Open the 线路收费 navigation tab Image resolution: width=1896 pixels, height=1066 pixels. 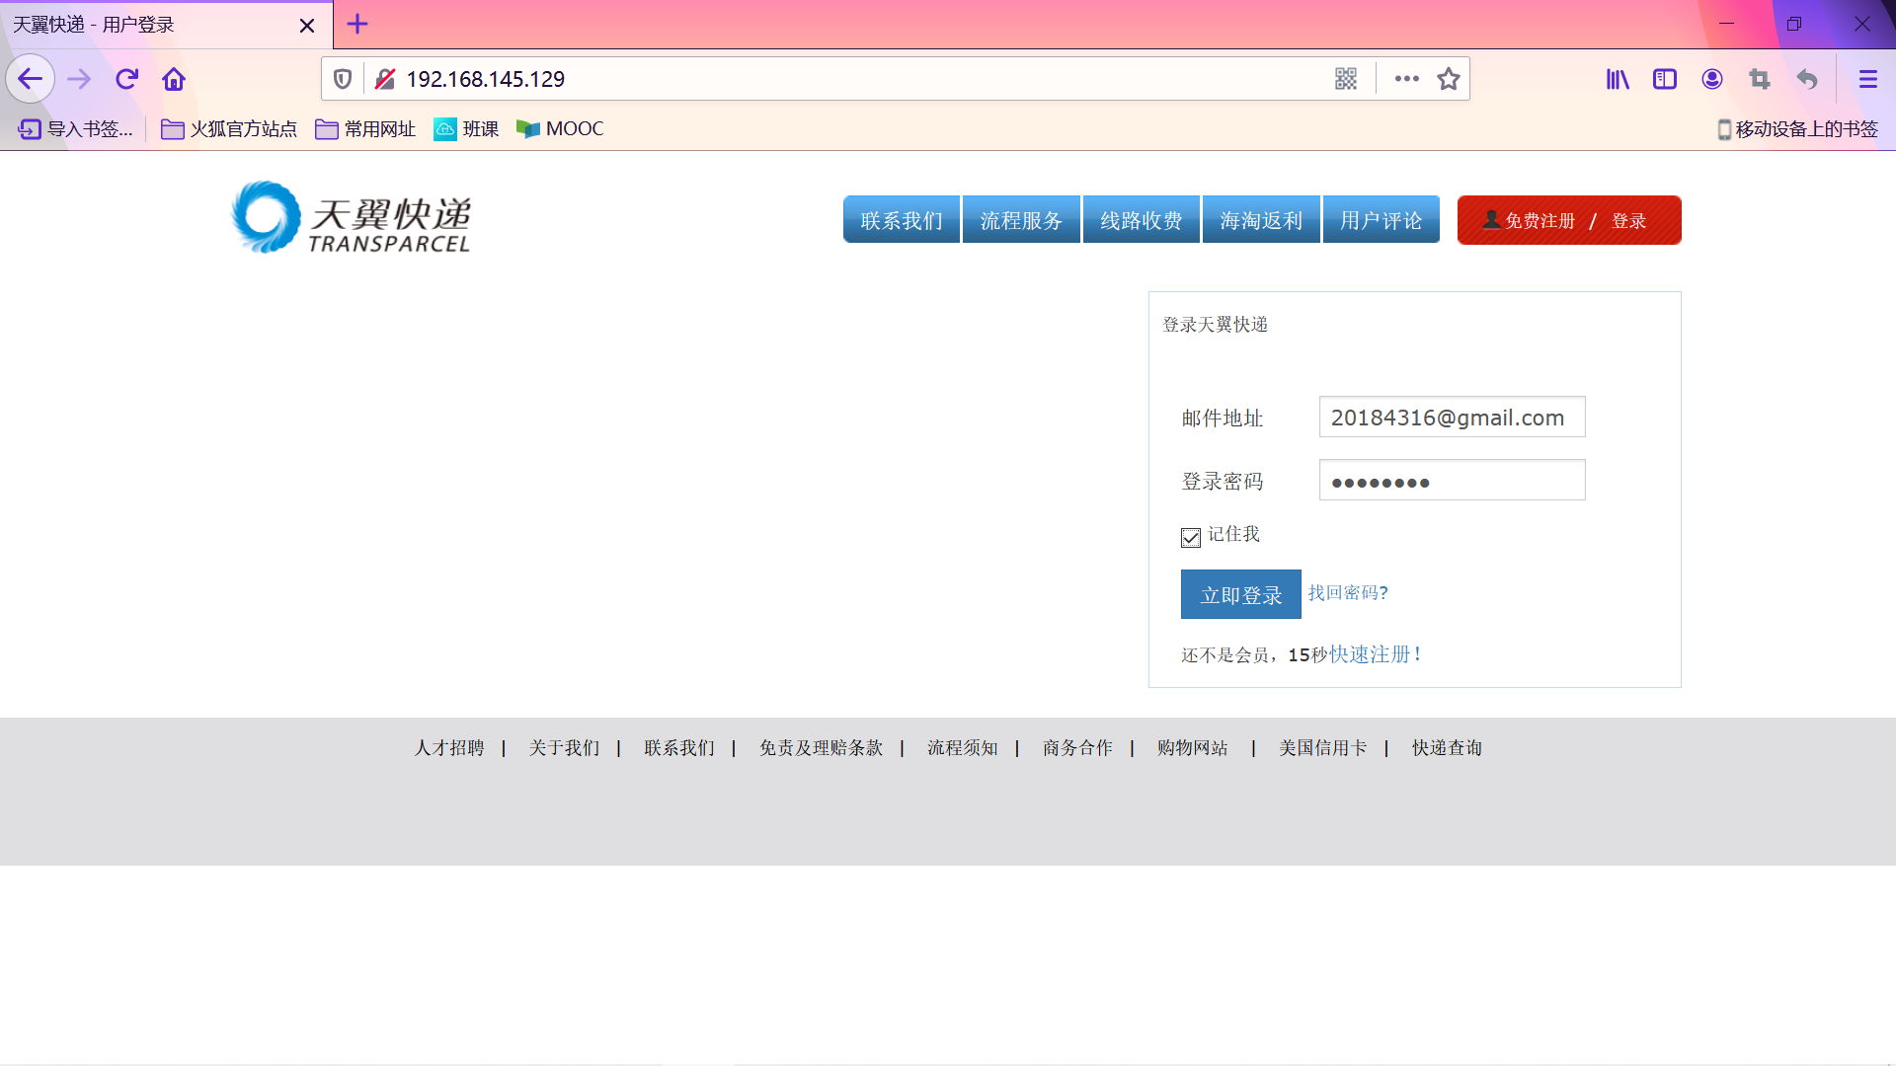tap(1142, 220)
